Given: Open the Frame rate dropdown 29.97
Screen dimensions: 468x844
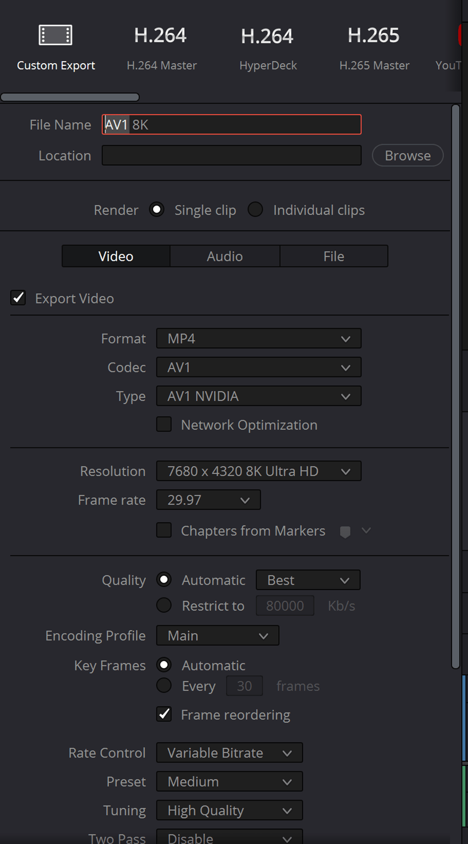Looking at the screenshot, I should tap(208, 500).
